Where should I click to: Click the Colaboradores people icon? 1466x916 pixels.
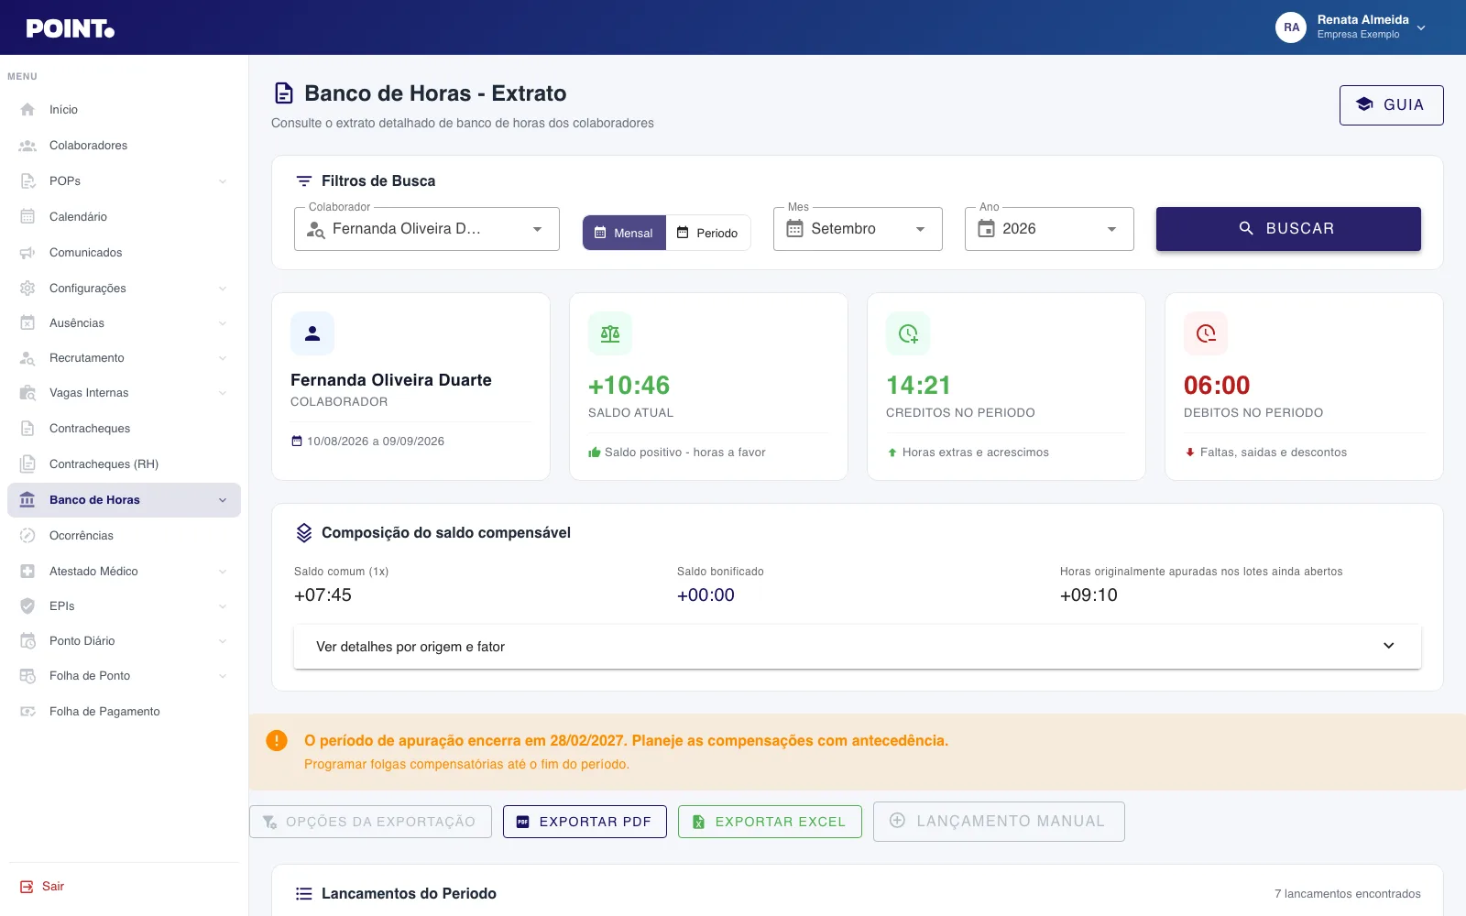pyautogui.click(x=27, y=145)
